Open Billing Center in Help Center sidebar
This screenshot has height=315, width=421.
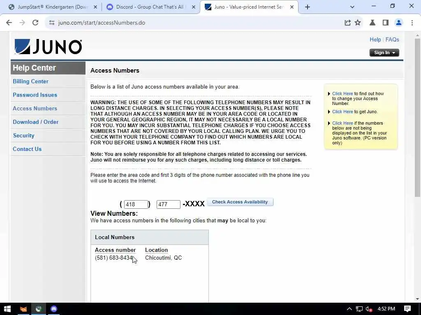(x=30, y=82)
